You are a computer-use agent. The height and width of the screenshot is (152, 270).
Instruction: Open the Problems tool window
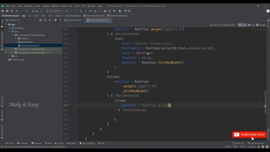pos(22,143)
